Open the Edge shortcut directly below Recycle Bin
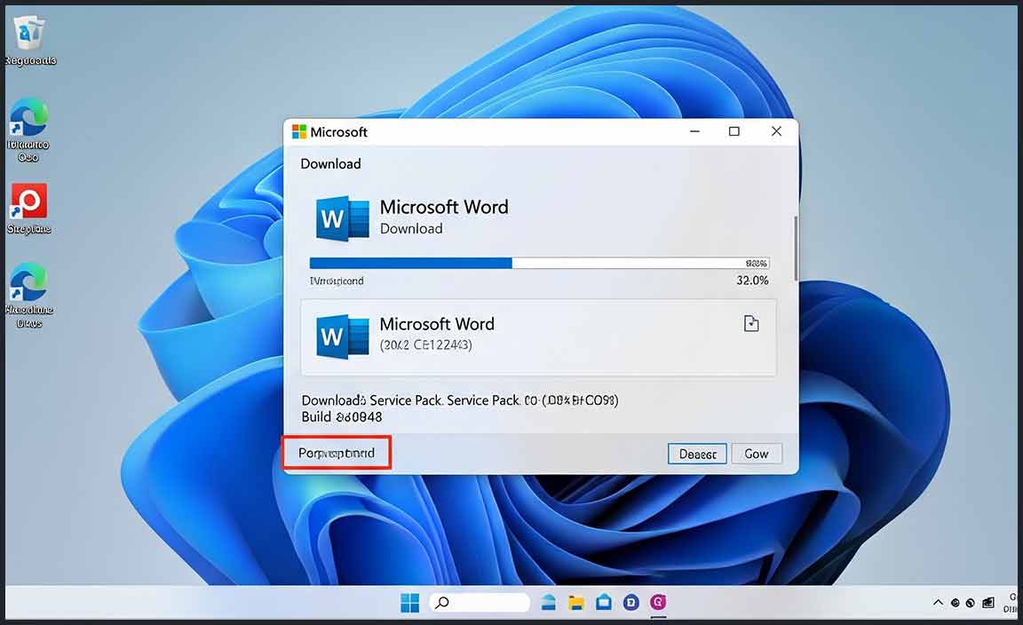Screen dimensions: 1023x625 [29, 119]
